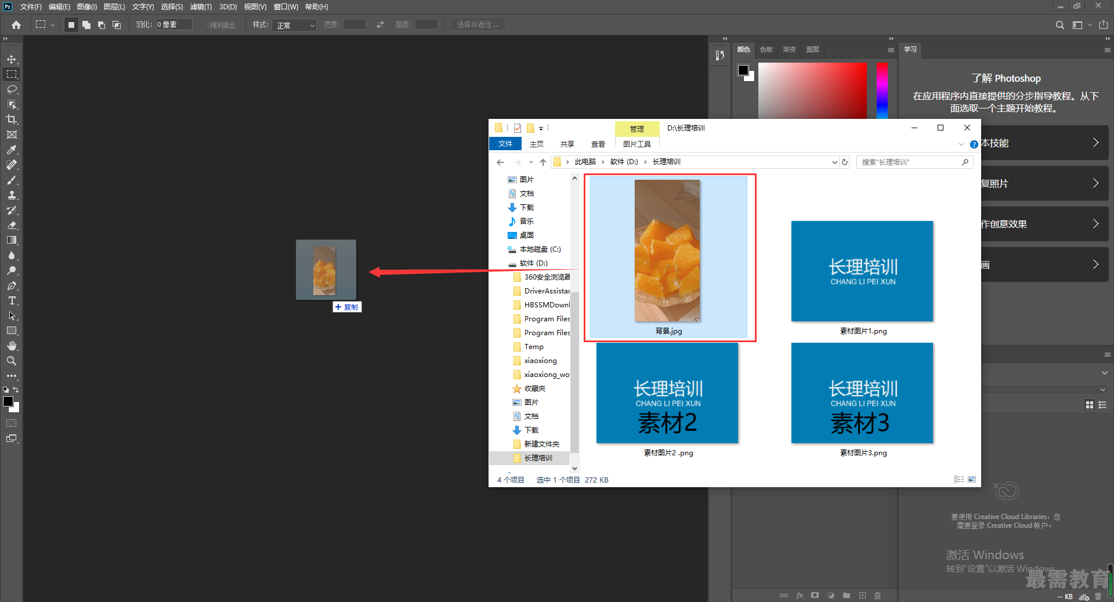Select the Zoom tool
Viewport: 1114px width, 602px height.
pyautogui.click(x=12, y=361)
